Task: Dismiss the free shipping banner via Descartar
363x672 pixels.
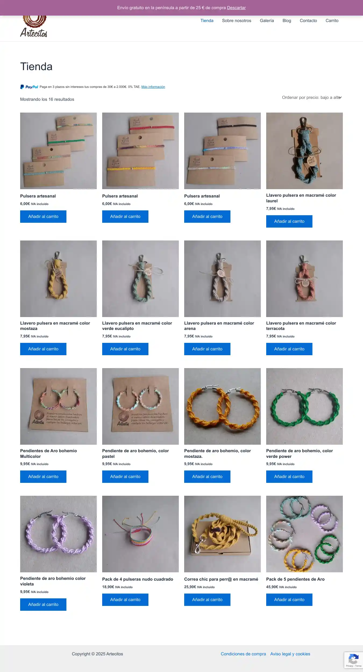Action: pyautogui.click(x=236, y=8)
